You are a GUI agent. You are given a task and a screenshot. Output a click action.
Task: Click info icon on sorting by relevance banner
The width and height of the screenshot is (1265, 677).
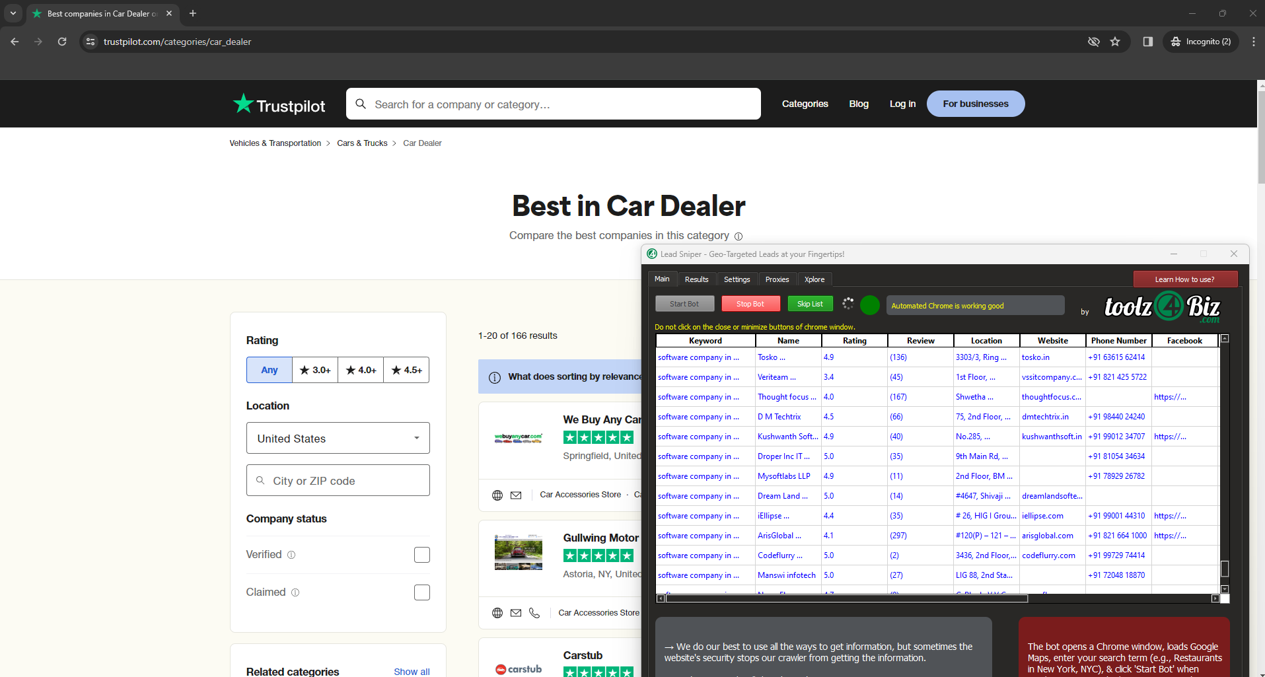[494, 377]
